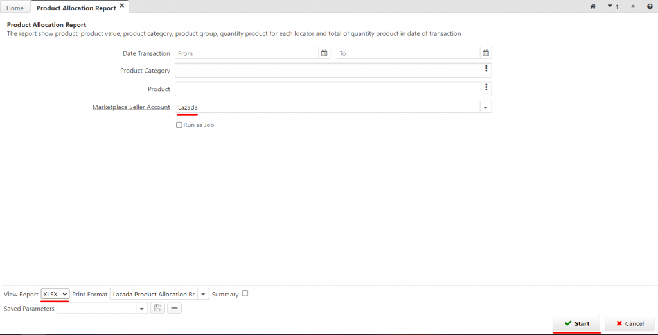Open the View Report XLSX format dropdown
658x335 pixels.
tap(55, 295)
